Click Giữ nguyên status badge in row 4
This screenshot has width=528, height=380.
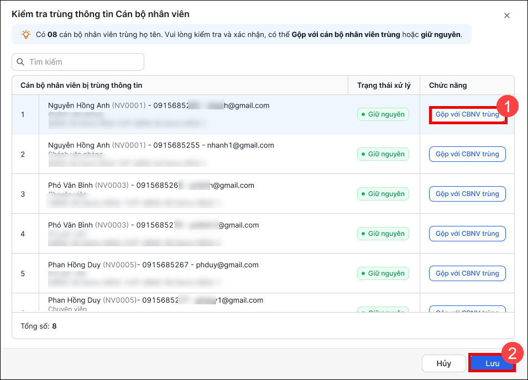[383, 234]
